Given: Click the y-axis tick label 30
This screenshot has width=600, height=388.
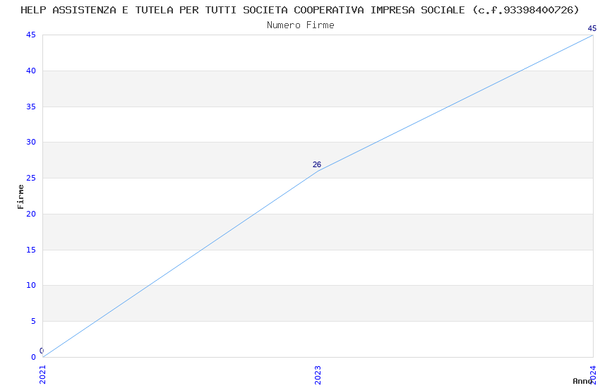Looking at the screenshot, I should 30,143.
